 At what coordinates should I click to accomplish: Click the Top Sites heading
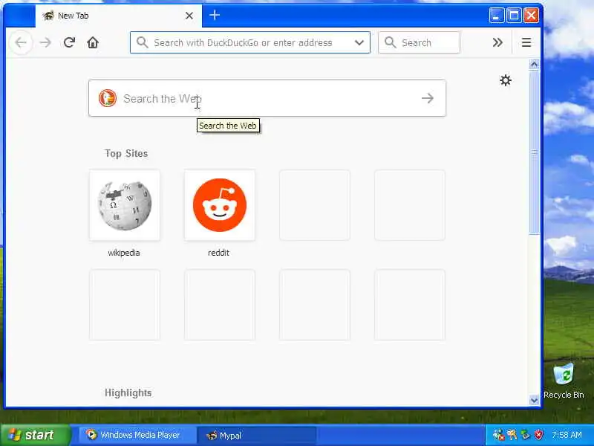[126, 154]
